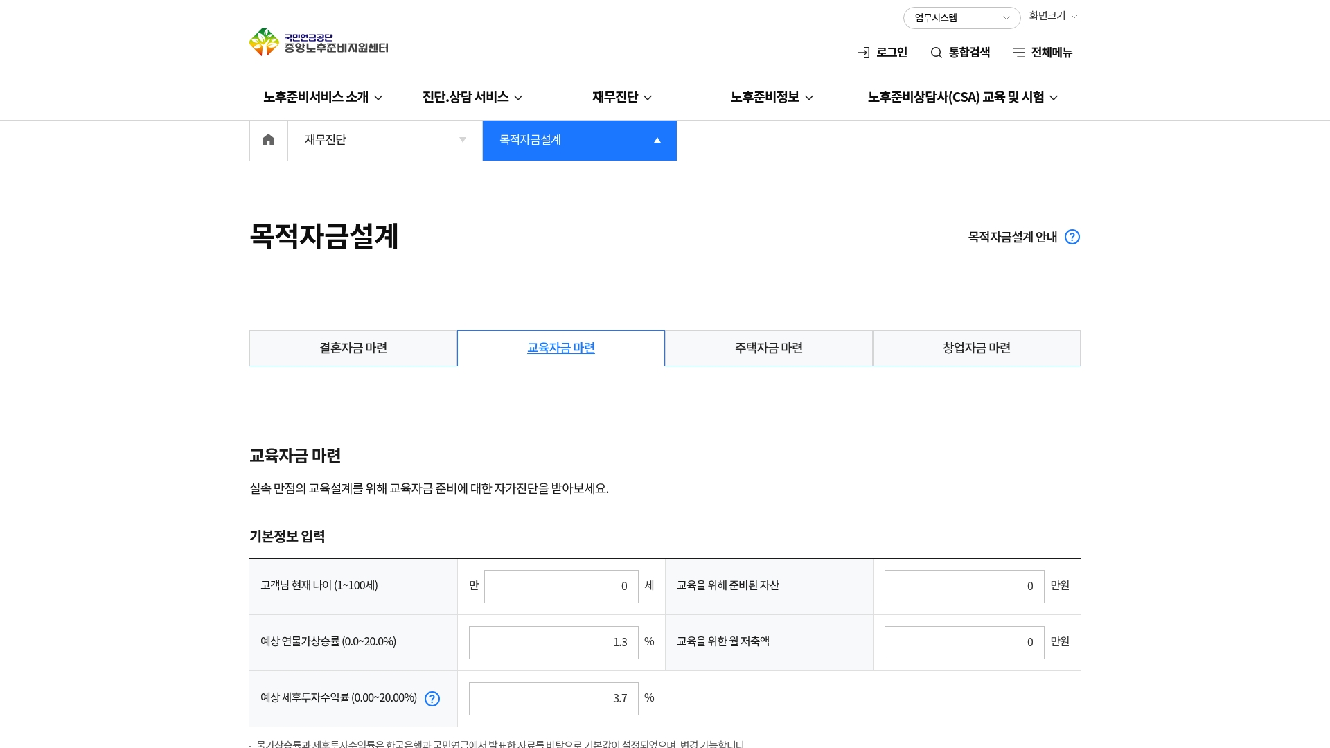Click help icon beside 예상 세후투자수익률
Screen dimensions: 1330x748
click(x=432, y=699)
